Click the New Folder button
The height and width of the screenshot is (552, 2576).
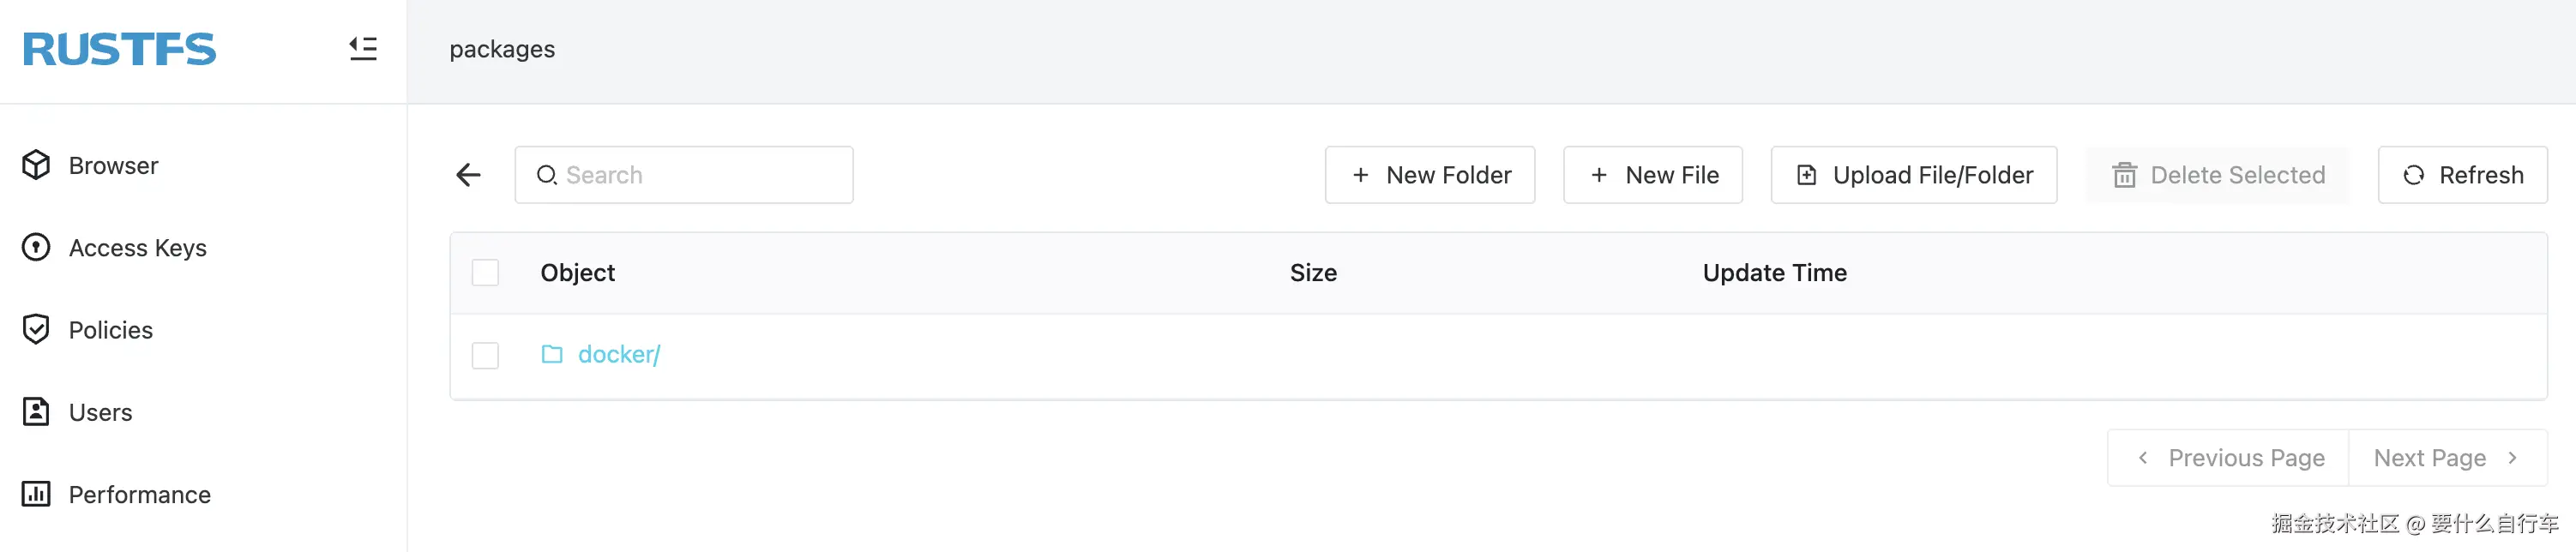pos(1429,175)
